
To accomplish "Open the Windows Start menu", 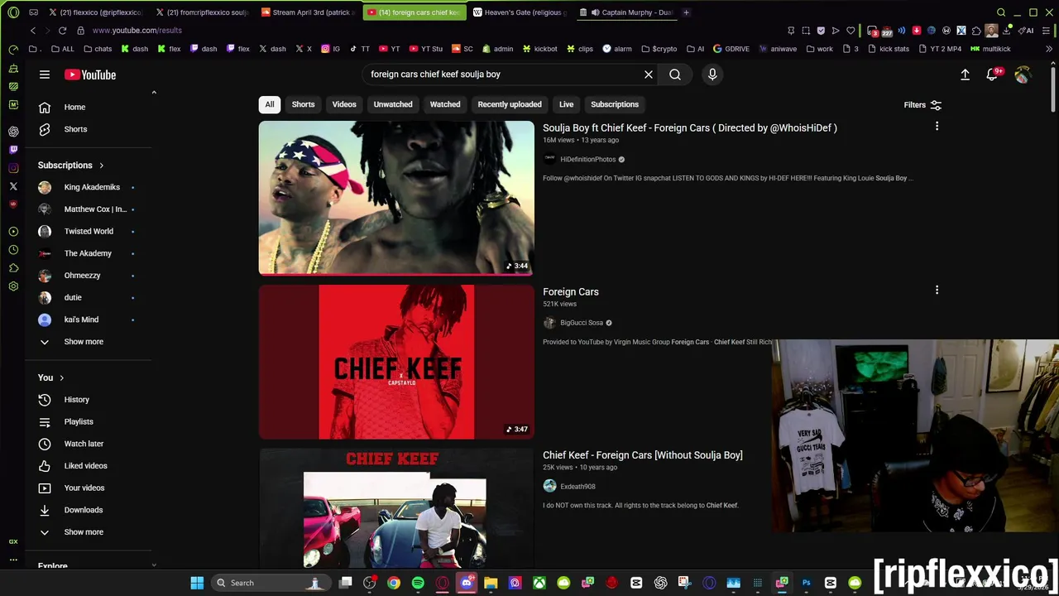I will coord(197,583).
